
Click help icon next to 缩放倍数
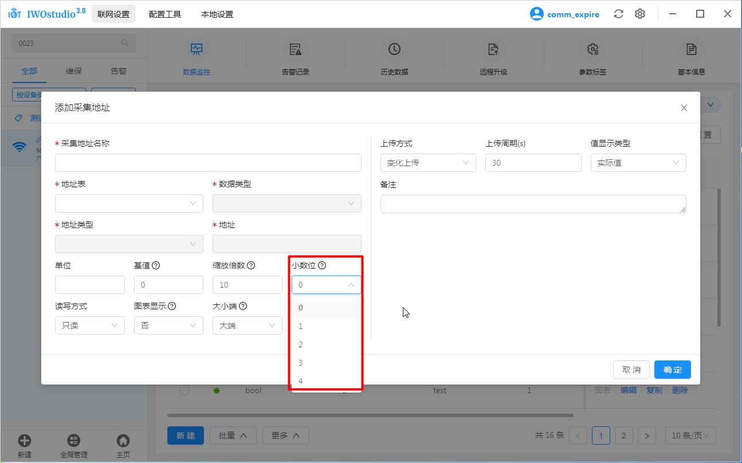251,265
